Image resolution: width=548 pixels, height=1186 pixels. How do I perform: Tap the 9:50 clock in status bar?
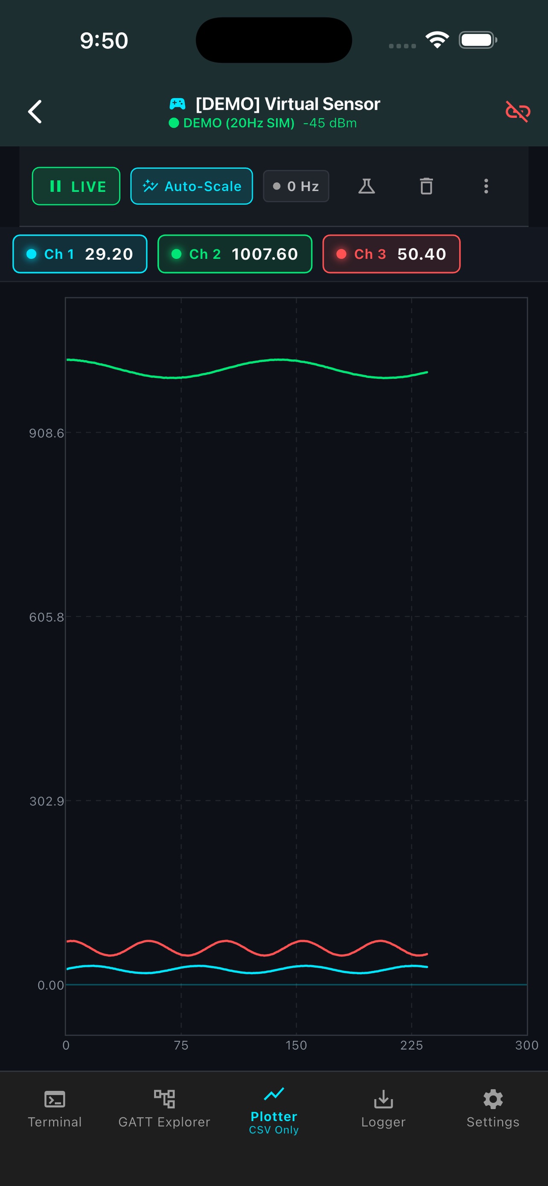point(104,41)
